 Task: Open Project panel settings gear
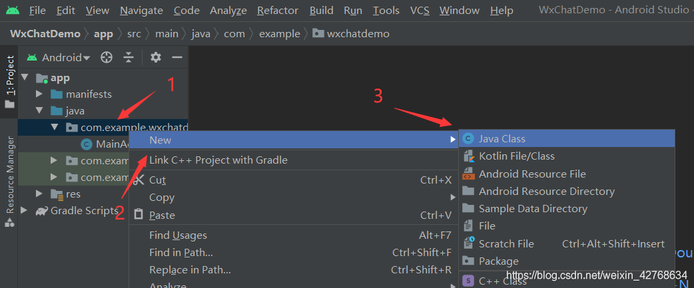tap(156, 58)
